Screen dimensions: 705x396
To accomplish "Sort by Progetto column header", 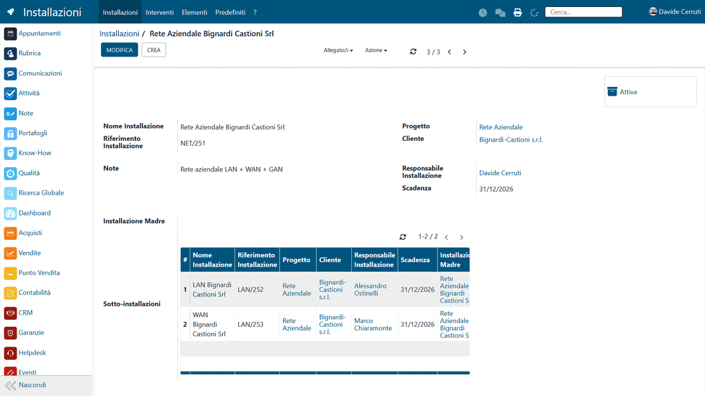I will click(298, 260).
